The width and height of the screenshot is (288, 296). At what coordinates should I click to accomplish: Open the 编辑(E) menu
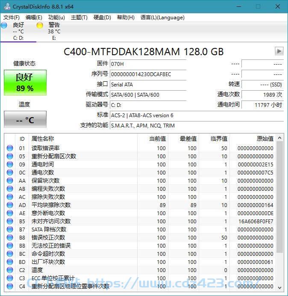34,18
